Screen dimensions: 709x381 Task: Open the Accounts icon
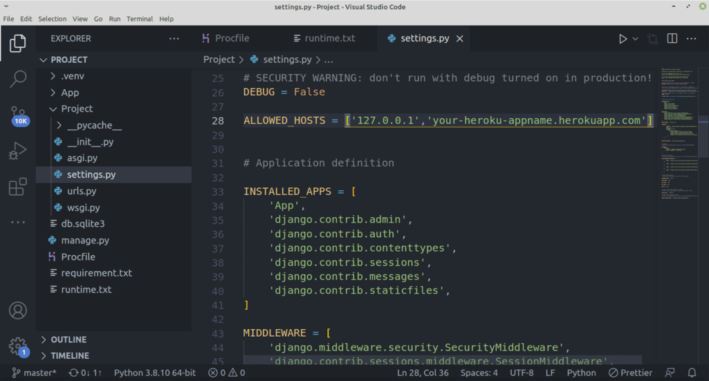click(x=17, y=310)
